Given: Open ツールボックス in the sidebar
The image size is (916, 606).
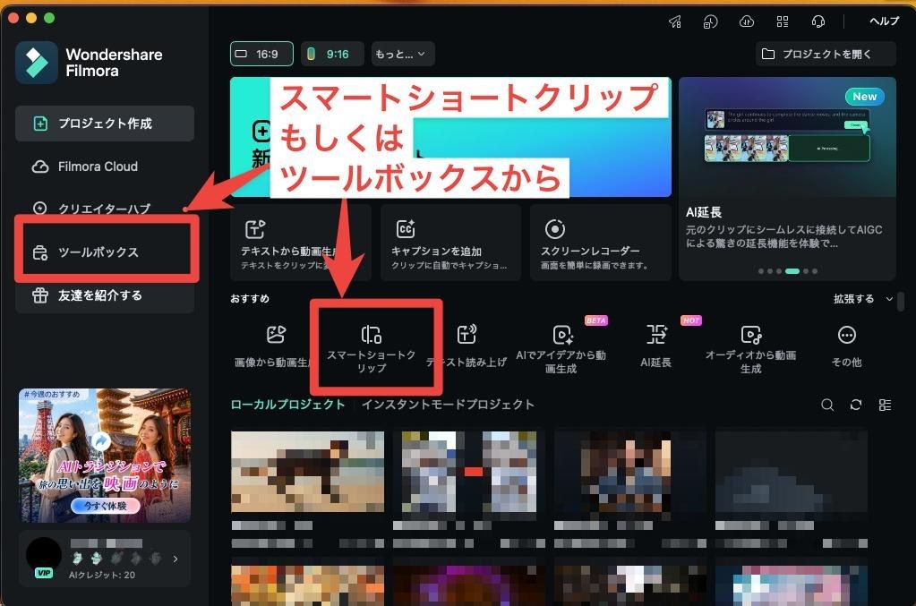Looking at the screenshot, I should [x=106, y=252].
